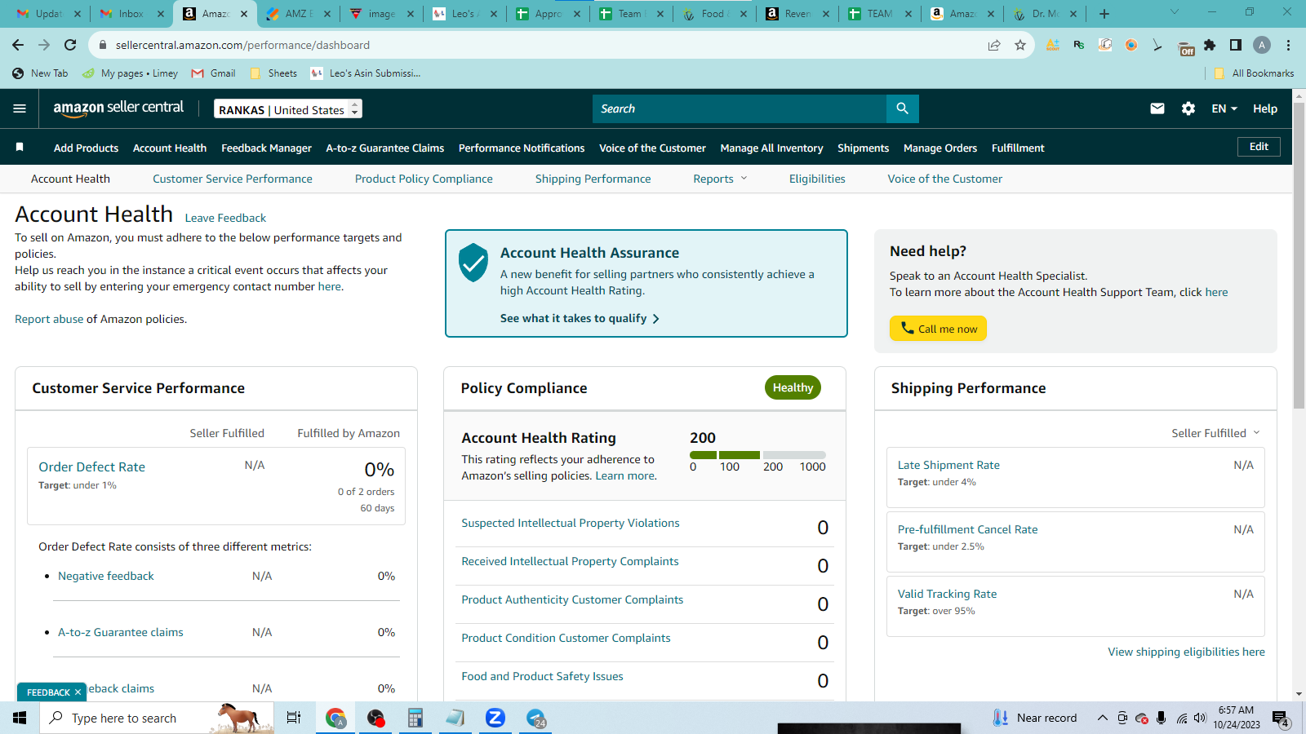
Task: Share this page using the share icon
Action: [x=994, y=45]
